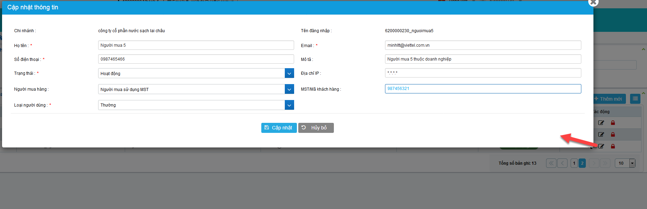Click edit icon in first table row
The height and width of the screenshot is (209, 647).
click(x=601, y=123)
